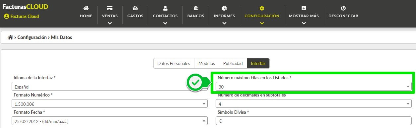Open the Número máximo Filas dropdown

tap(313, 87)
